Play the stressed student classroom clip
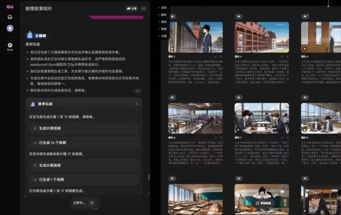 click(x=238, y=211)
